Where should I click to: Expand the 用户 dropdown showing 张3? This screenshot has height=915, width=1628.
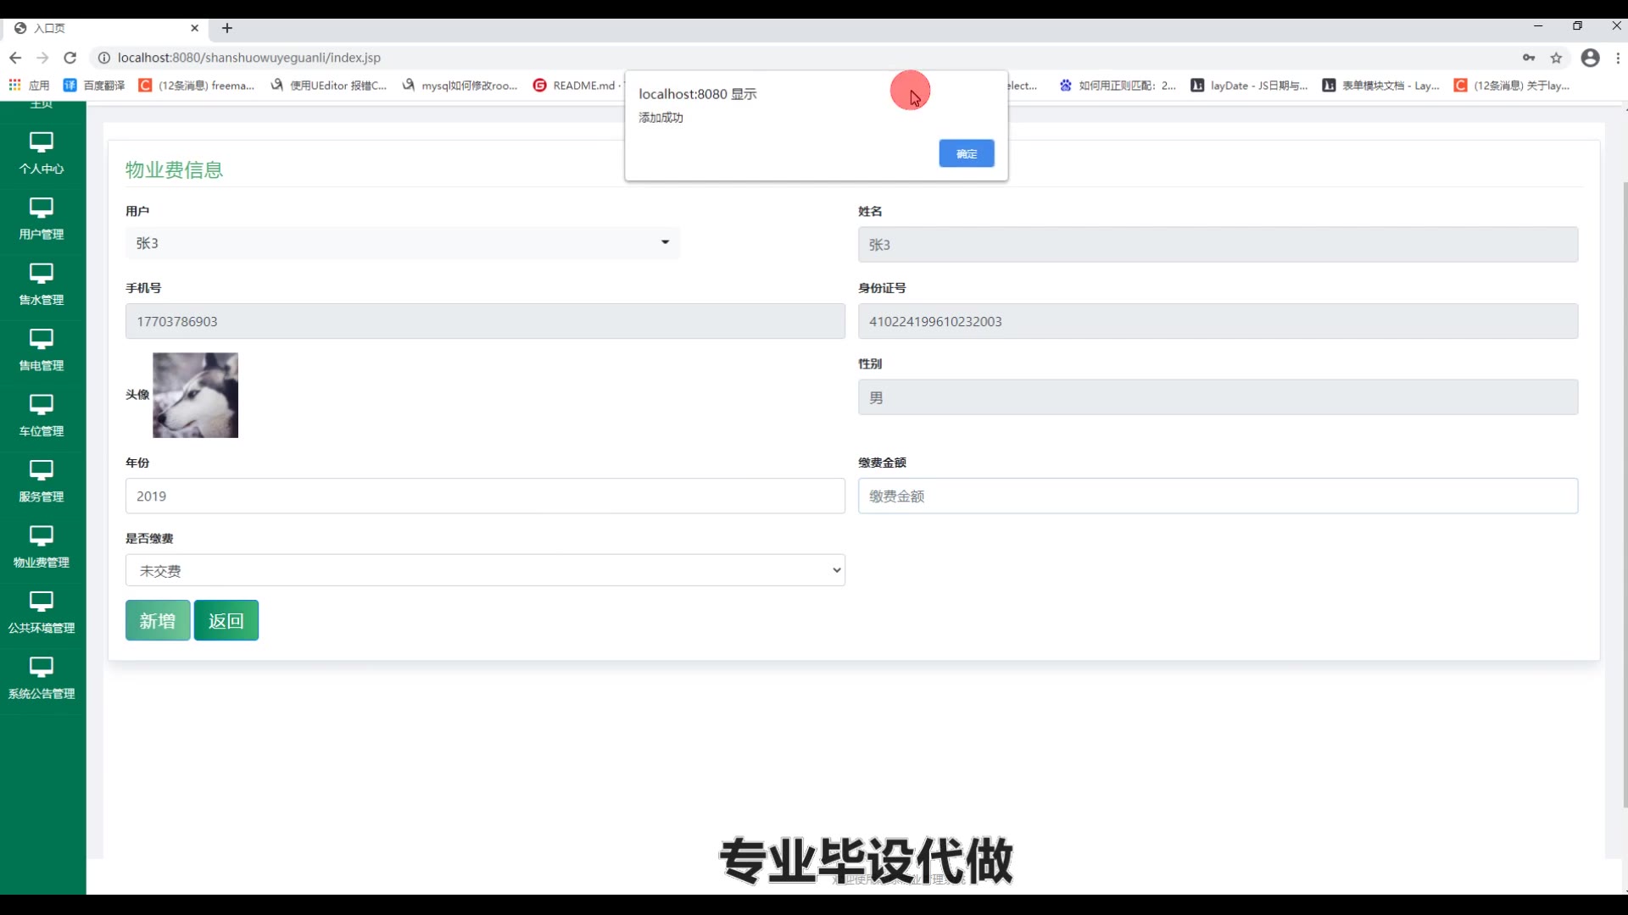click(402, 243)
